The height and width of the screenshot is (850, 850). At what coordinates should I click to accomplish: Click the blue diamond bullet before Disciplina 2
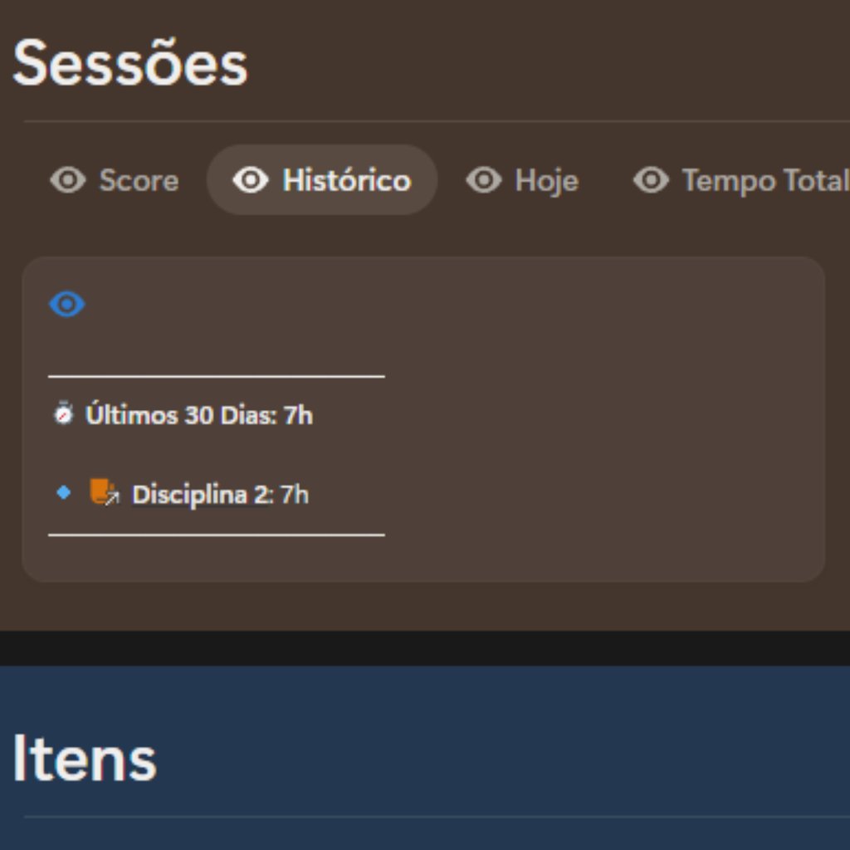[x=63, y=493]
